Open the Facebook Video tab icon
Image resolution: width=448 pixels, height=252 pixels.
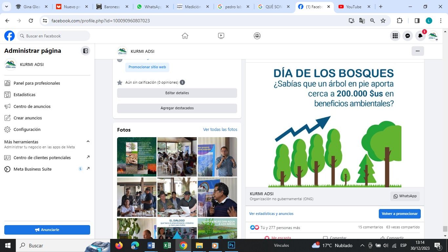[x=221, y=36]
